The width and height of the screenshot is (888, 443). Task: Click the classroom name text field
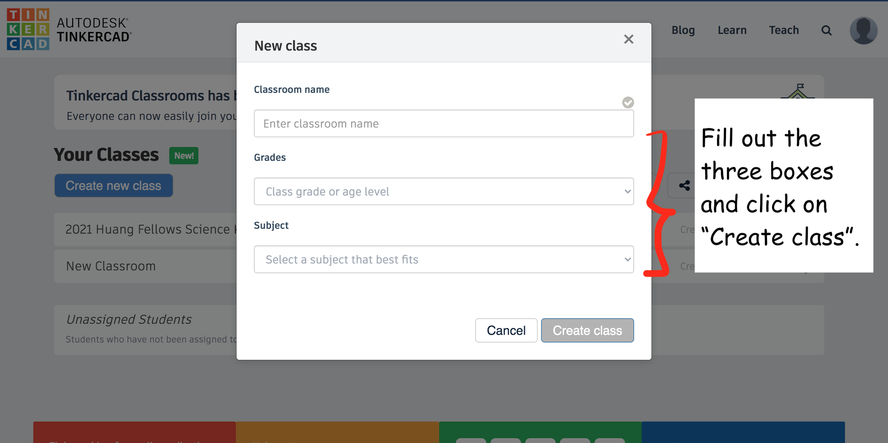pos(444,123)
